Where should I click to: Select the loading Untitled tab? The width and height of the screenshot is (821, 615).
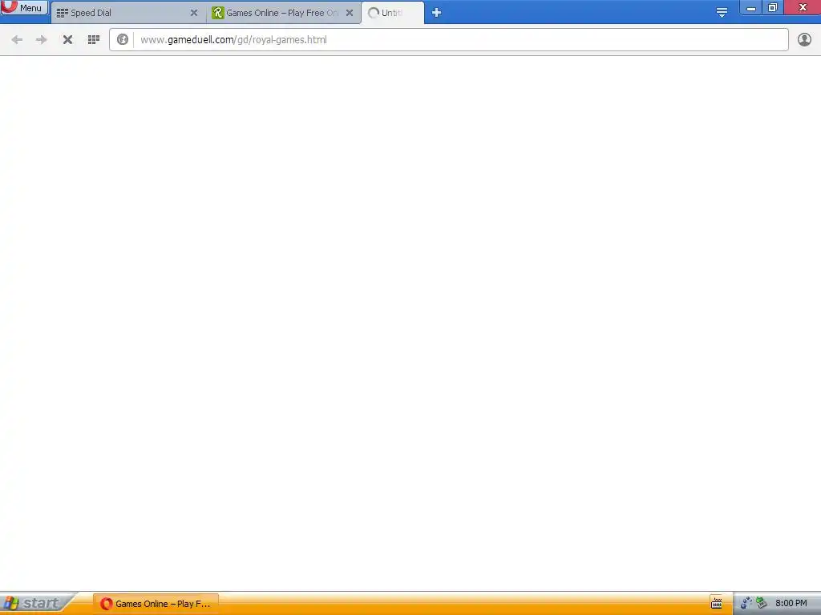pos(392,13)
